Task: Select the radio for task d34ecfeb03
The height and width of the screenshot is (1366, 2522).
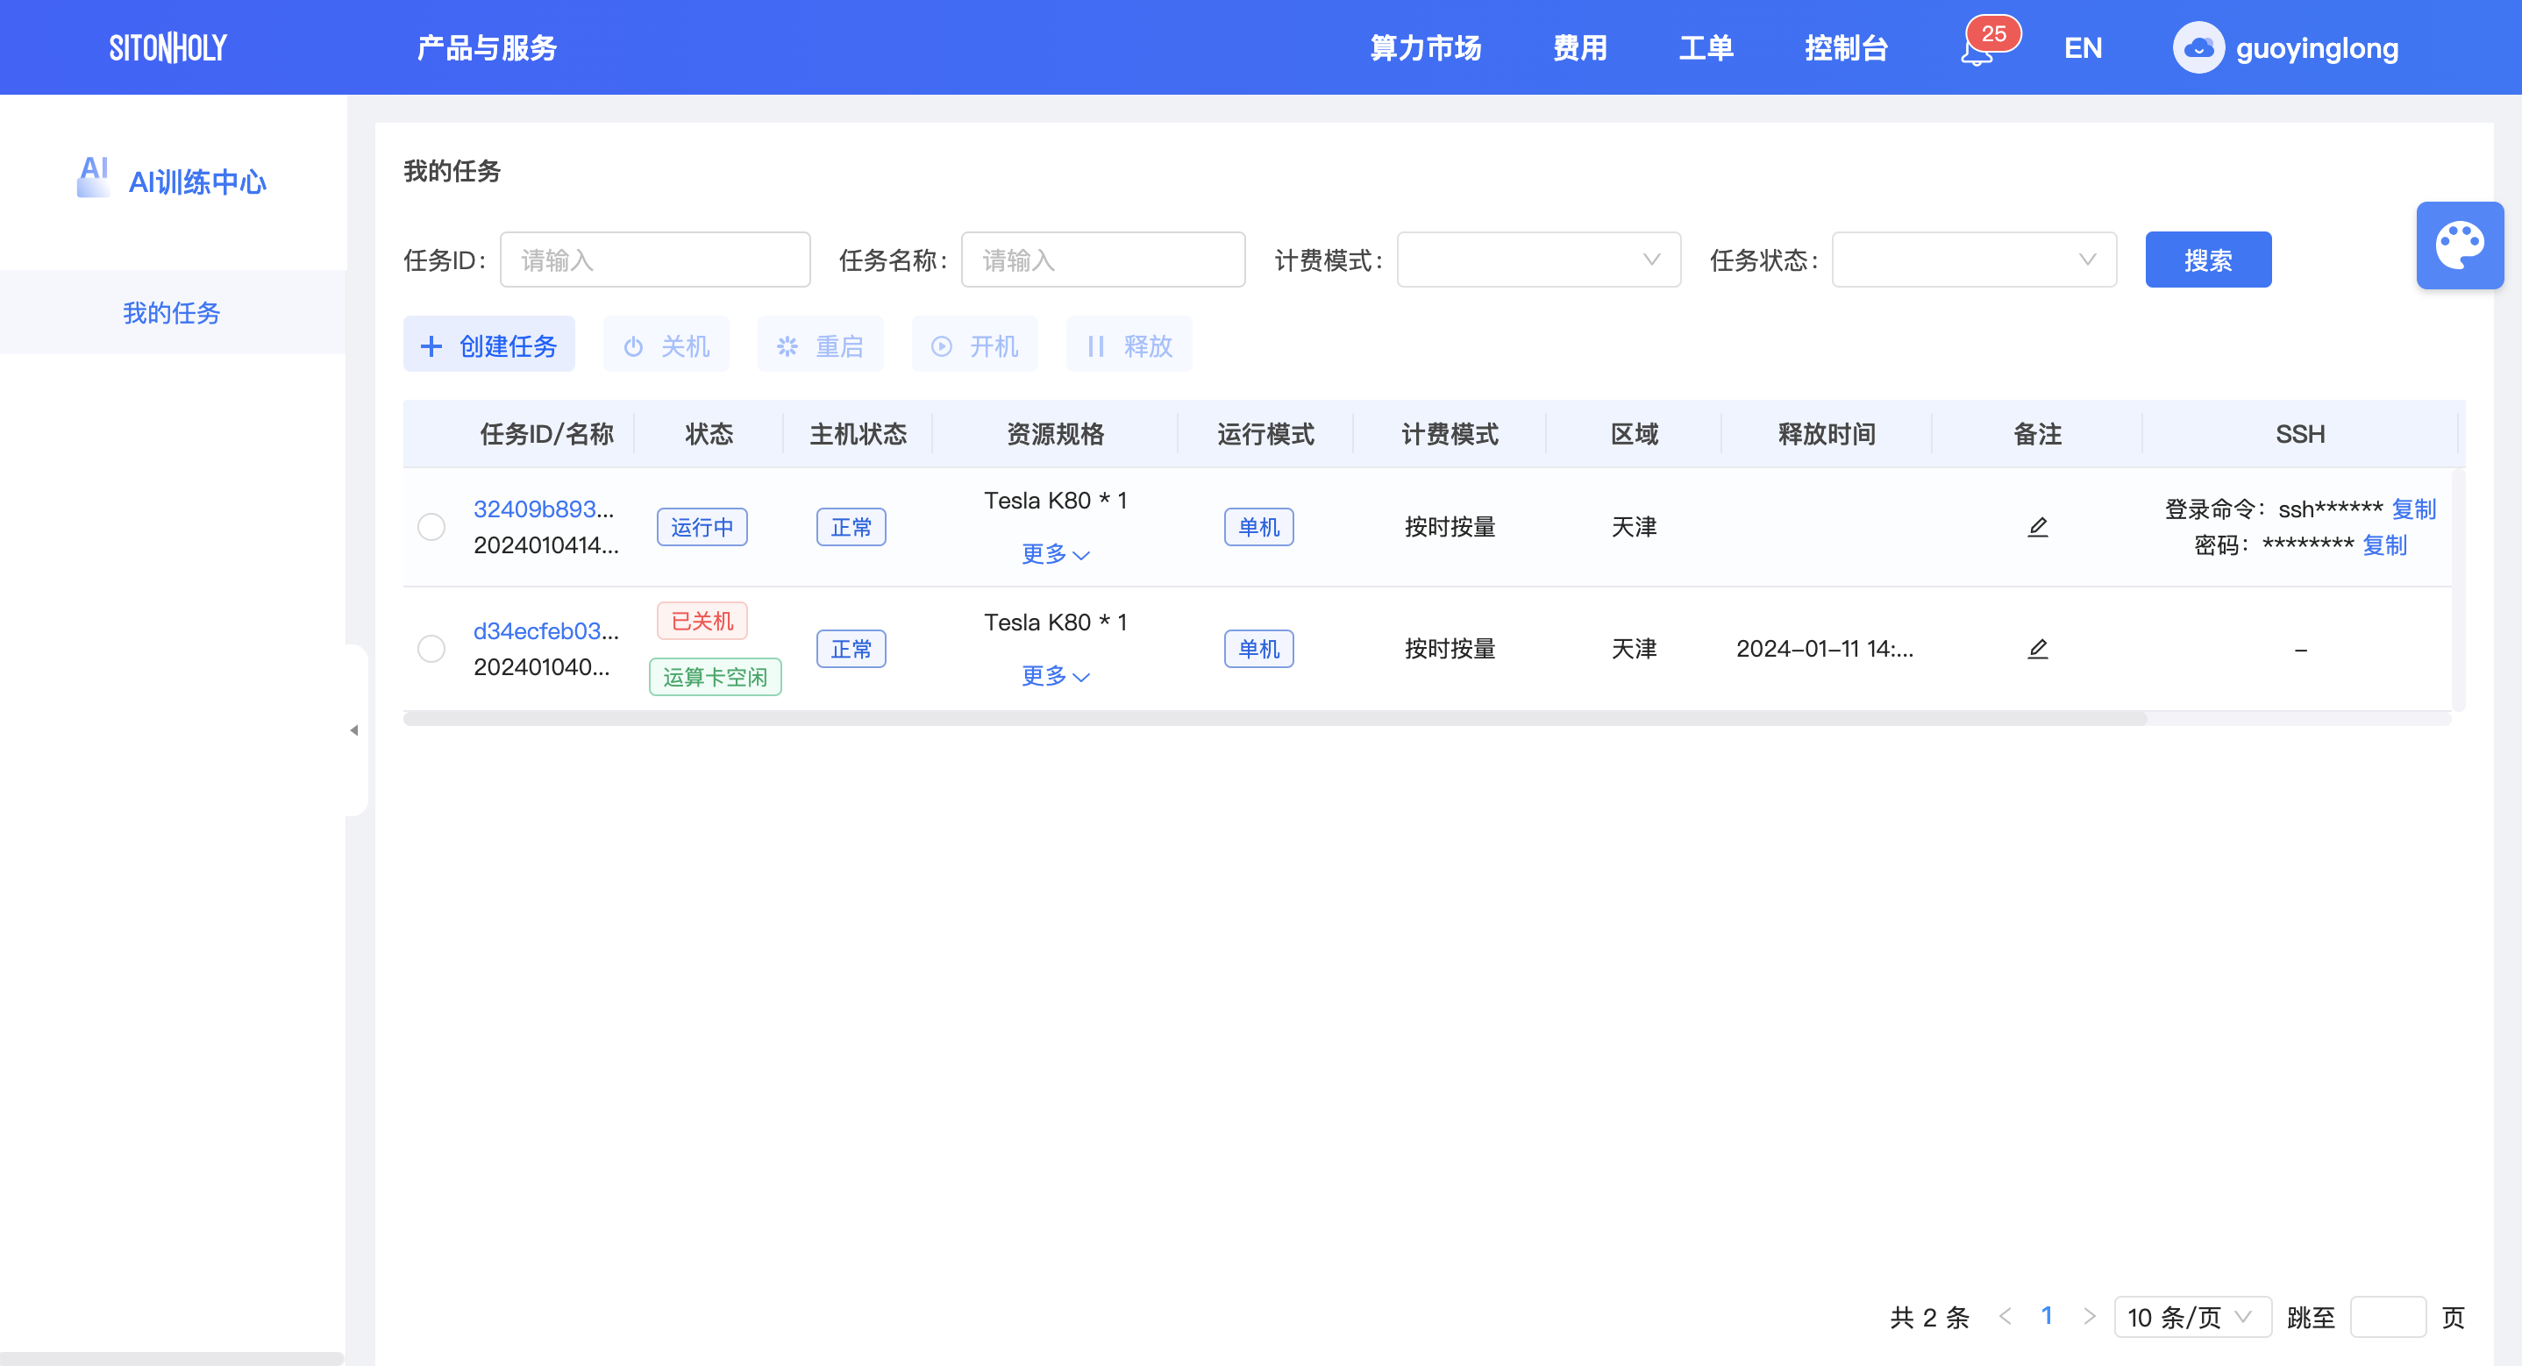Action: tap(431, 649)
